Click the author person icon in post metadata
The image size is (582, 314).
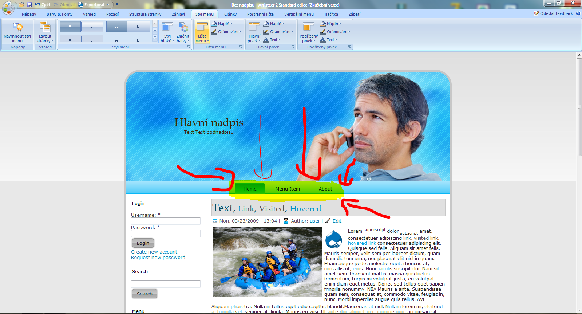point(286,221)
